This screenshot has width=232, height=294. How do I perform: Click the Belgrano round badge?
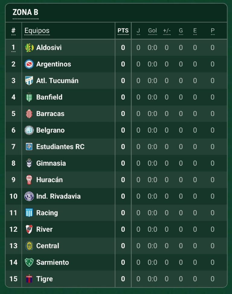pos(29,130)
